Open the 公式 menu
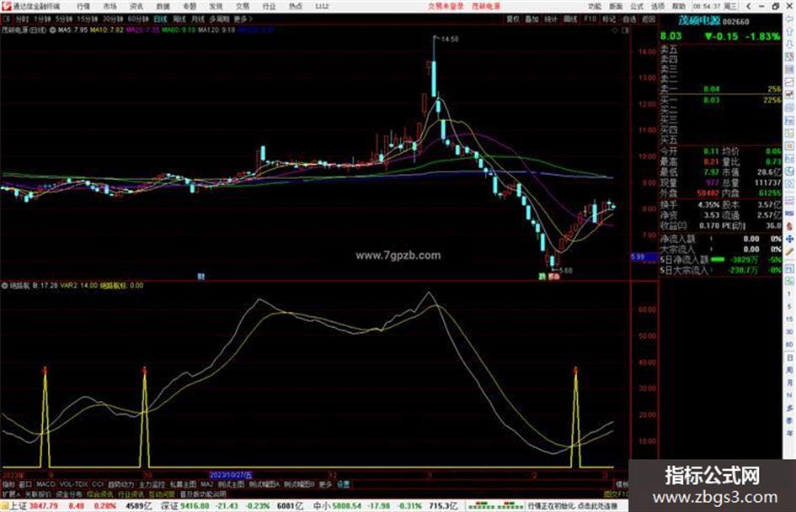 (x=637, y=7)
